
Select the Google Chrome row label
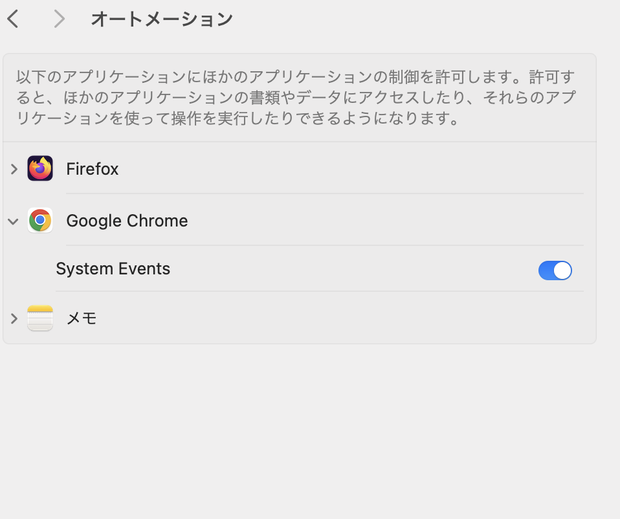[x=127, y=221]
